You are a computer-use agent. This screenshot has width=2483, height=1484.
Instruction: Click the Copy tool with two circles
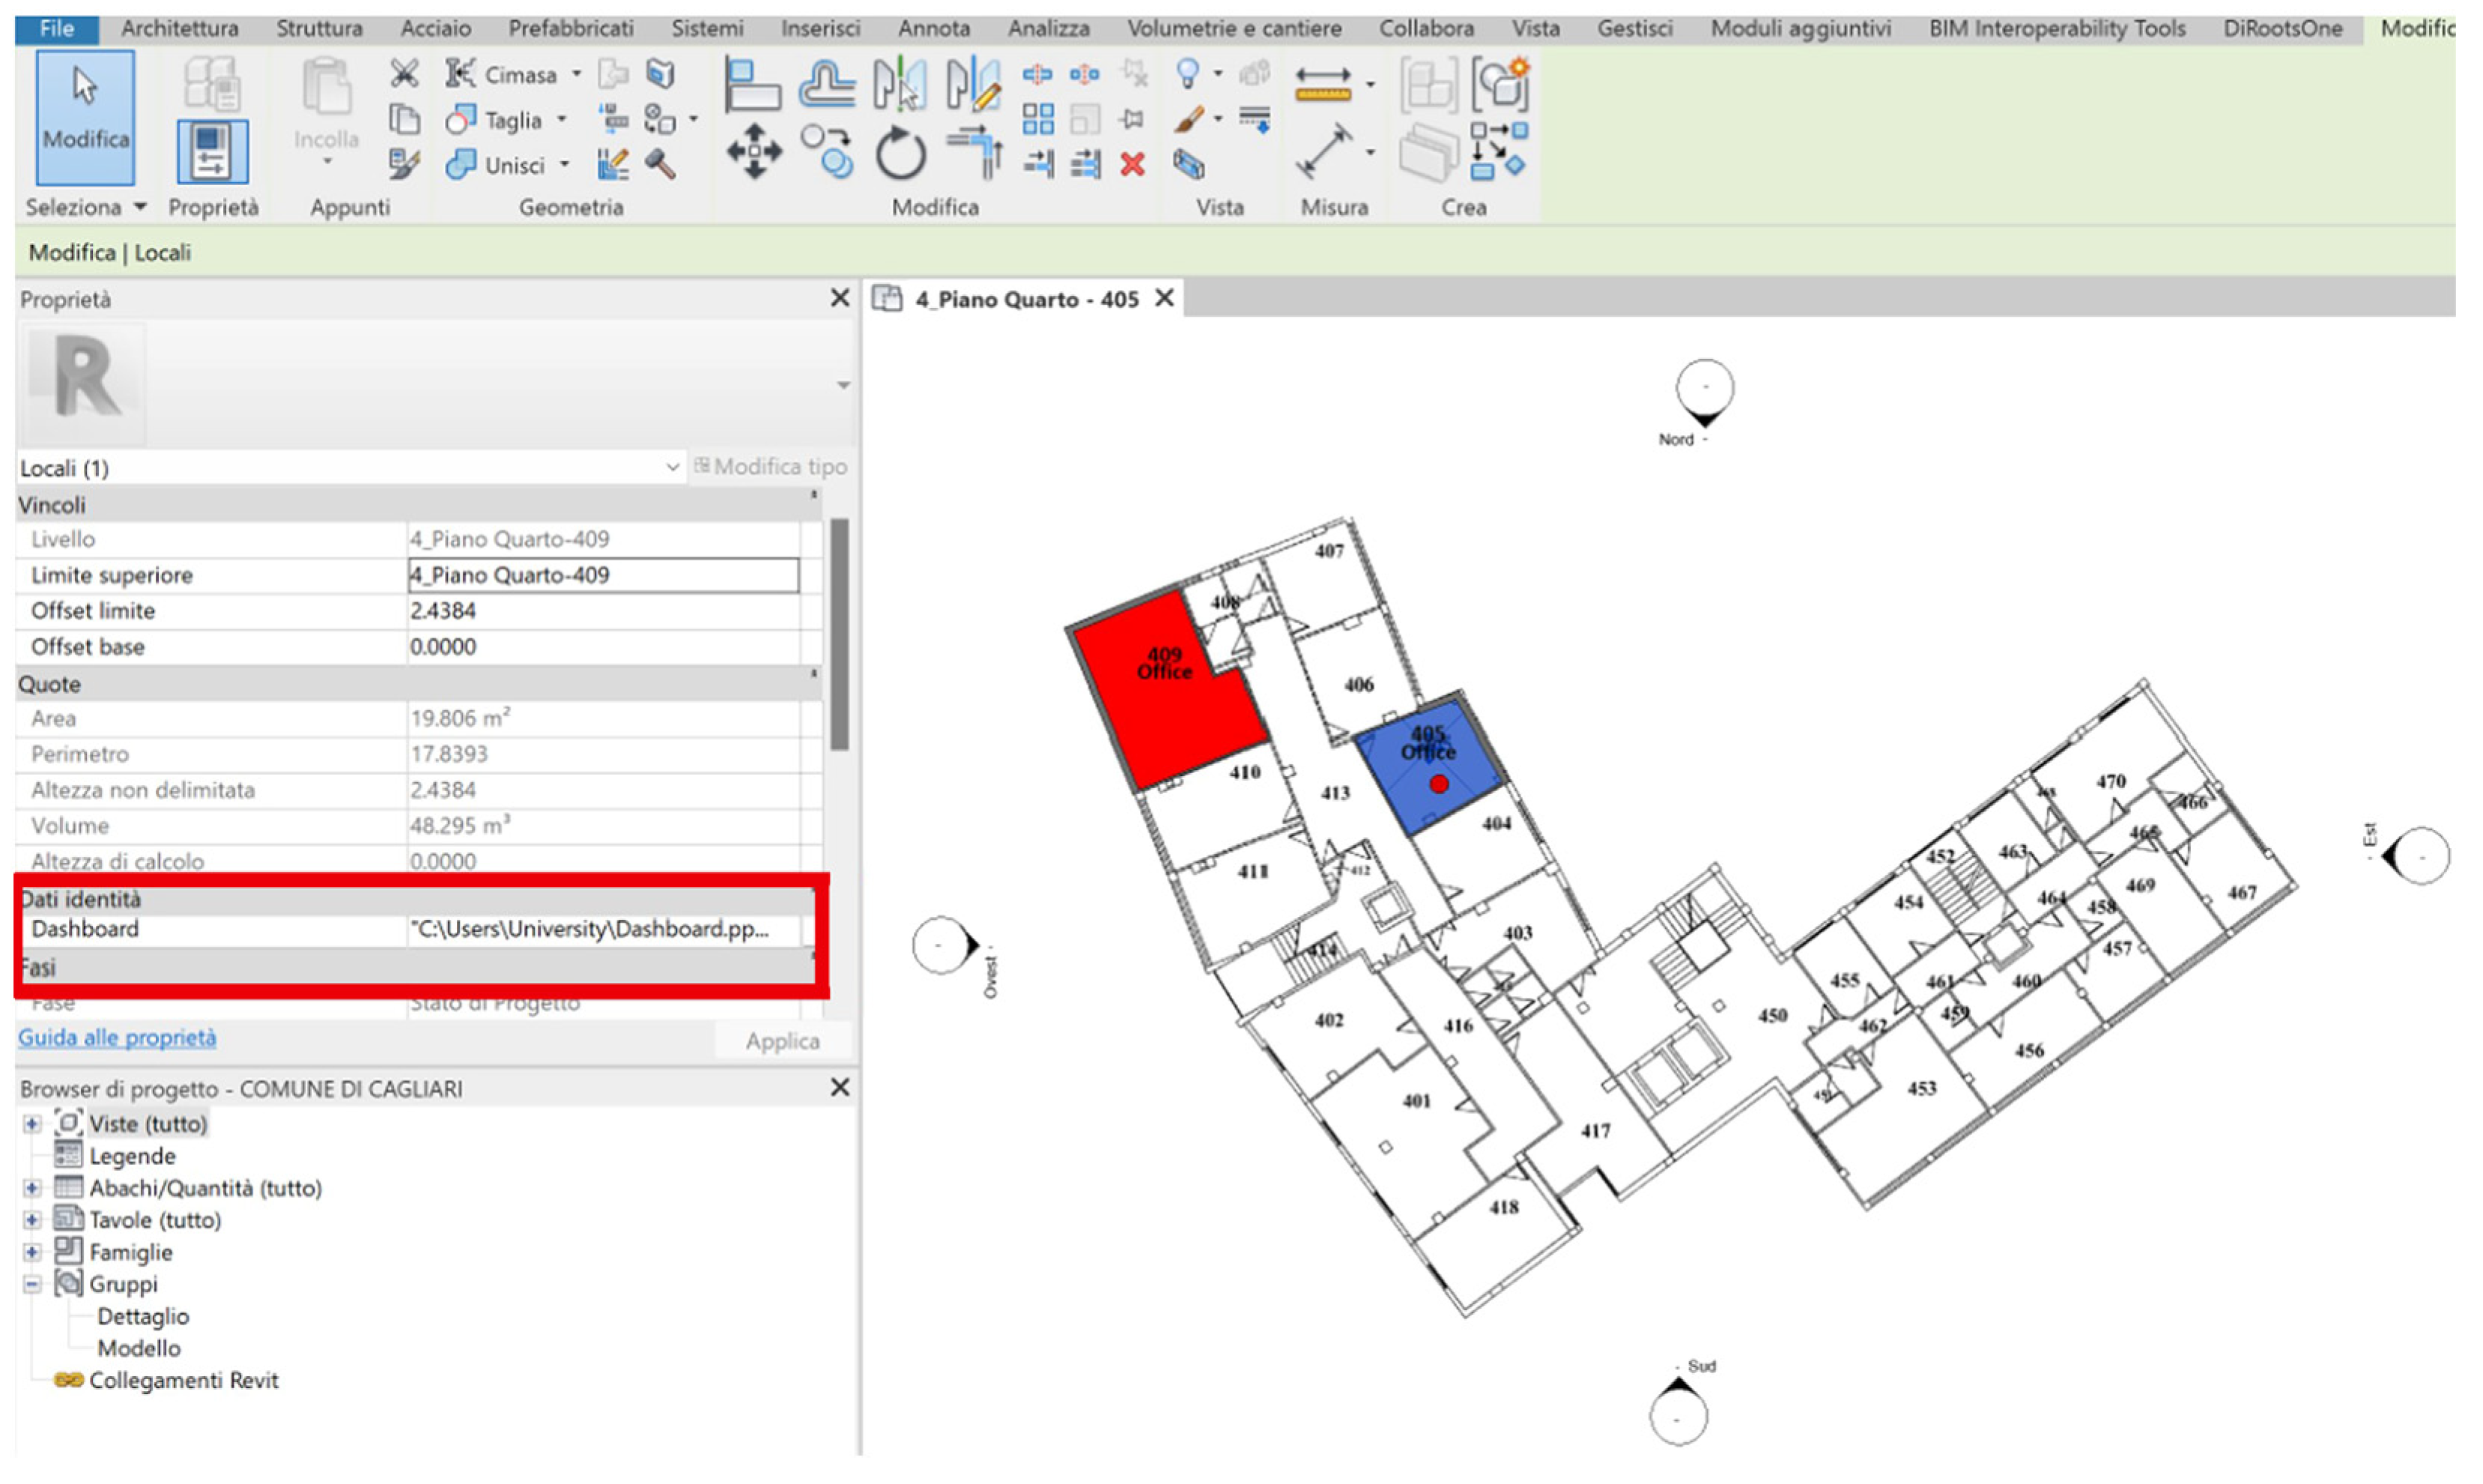[x=827, y=153]
